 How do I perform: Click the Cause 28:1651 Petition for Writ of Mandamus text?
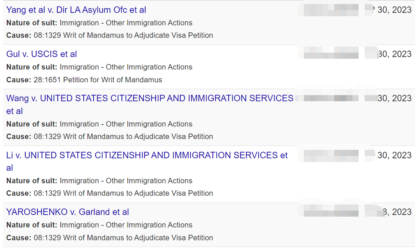pos(84,80)
